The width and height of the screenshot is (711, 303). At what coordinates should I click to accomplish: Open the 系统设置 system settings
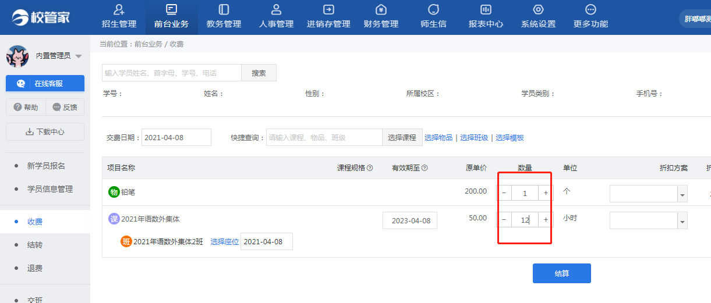click(538, 17)
